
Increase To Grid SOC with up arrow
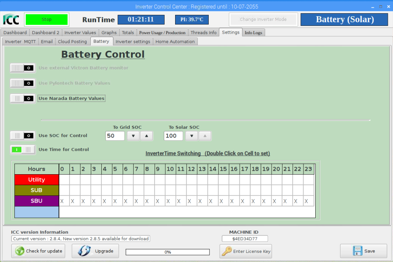146,136
